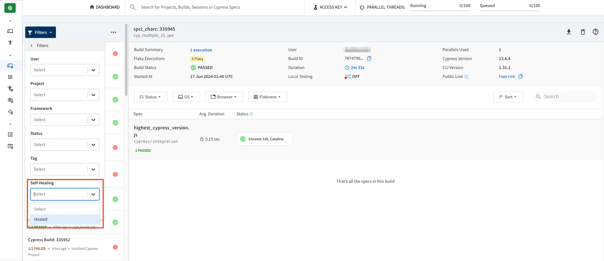This screenshot has height=261, width=604.
Task: Click the Public Link info icon
Action: click(466, 77)
